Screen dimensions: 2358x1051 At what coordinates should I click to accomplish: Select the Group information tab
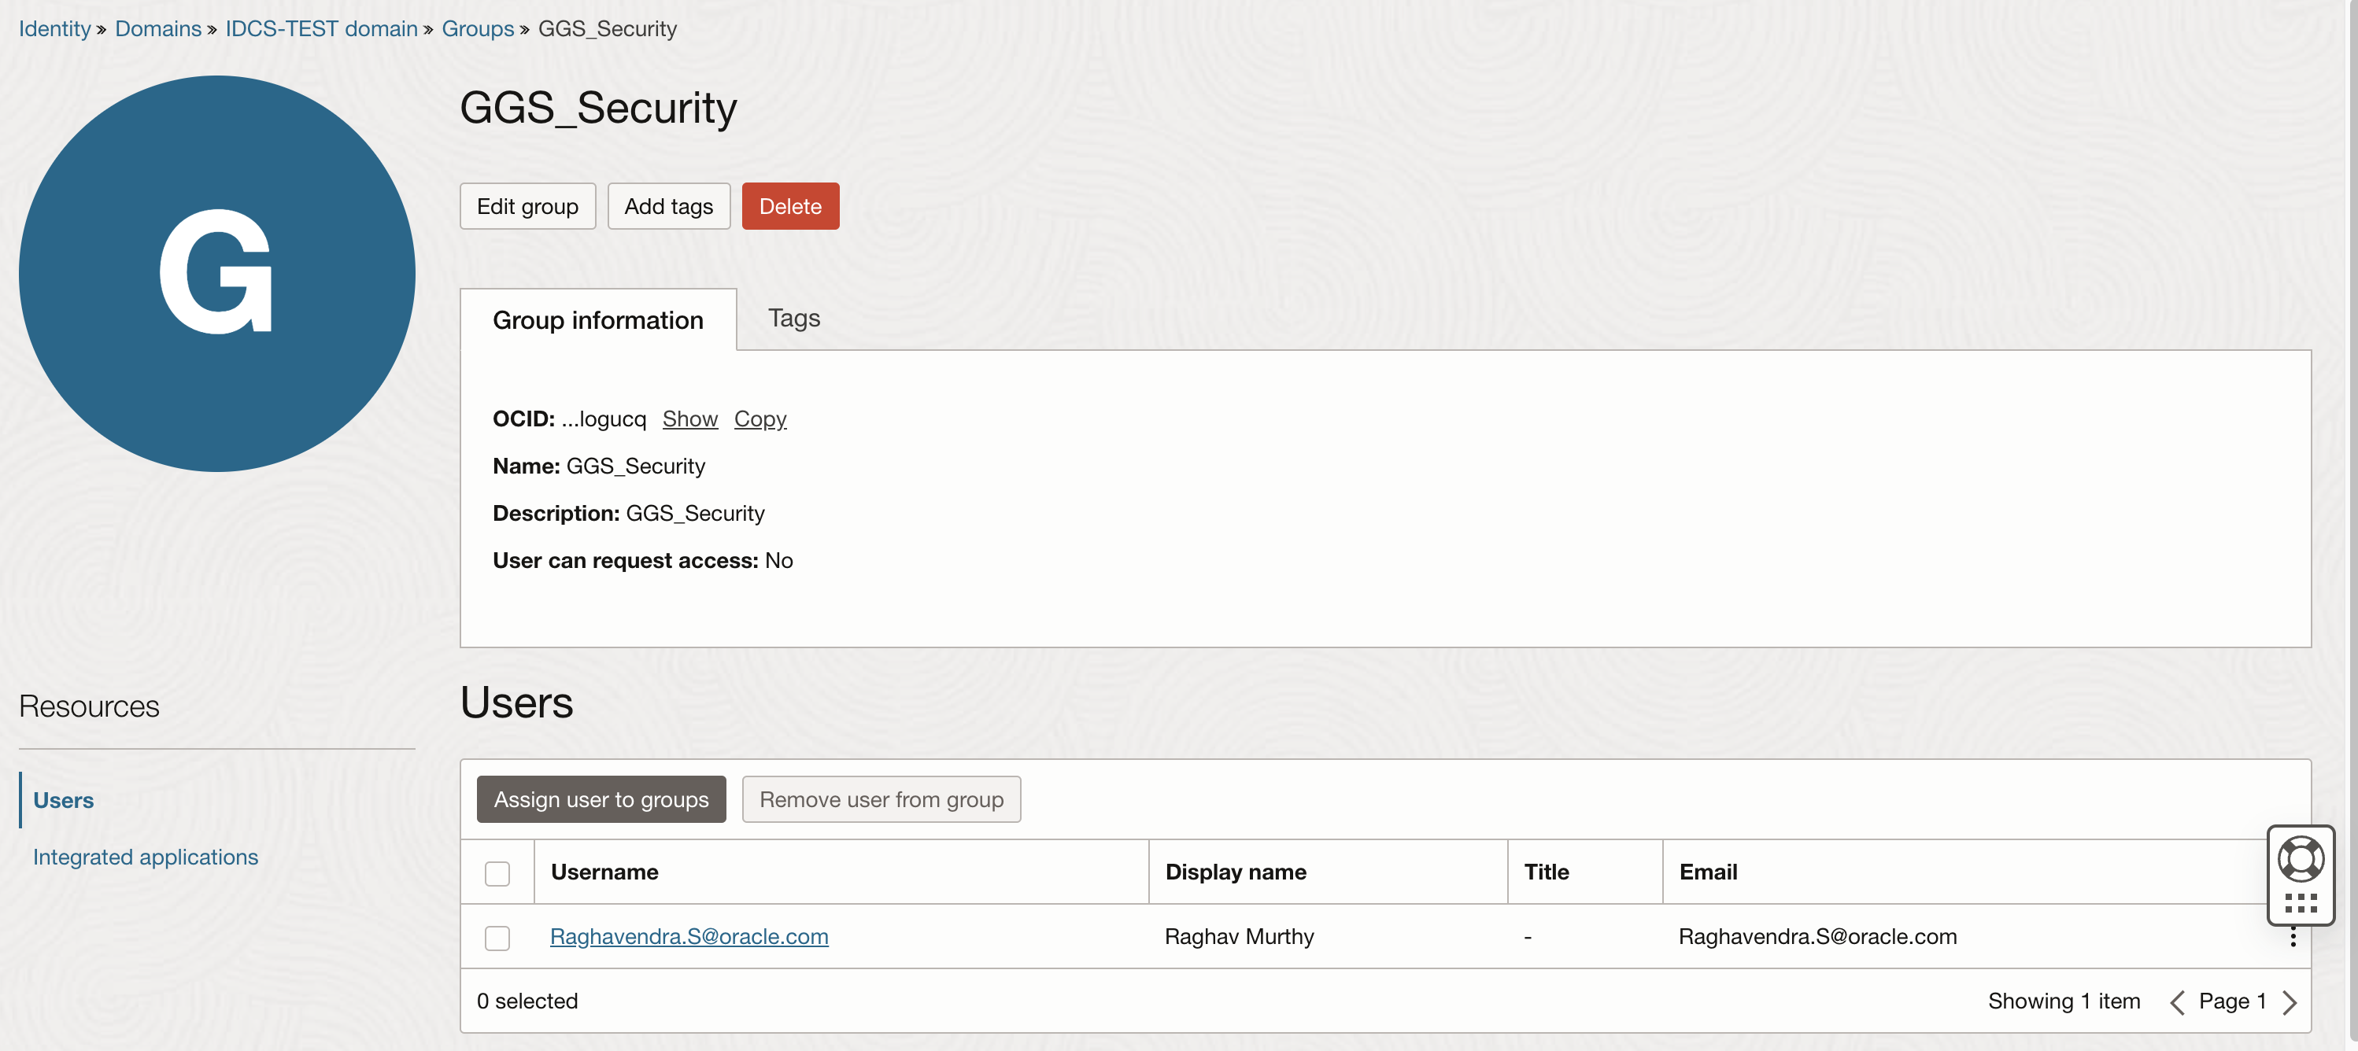coord(597,320)
